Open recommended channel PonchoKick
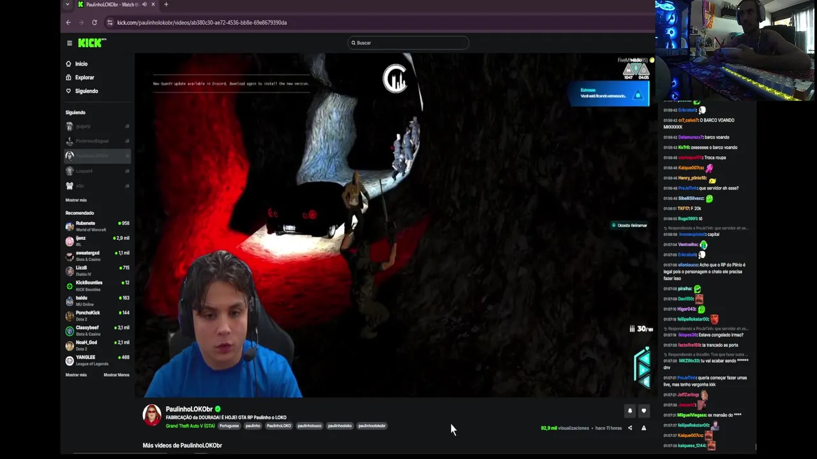The image size is (817, 459). coord(98,316)
